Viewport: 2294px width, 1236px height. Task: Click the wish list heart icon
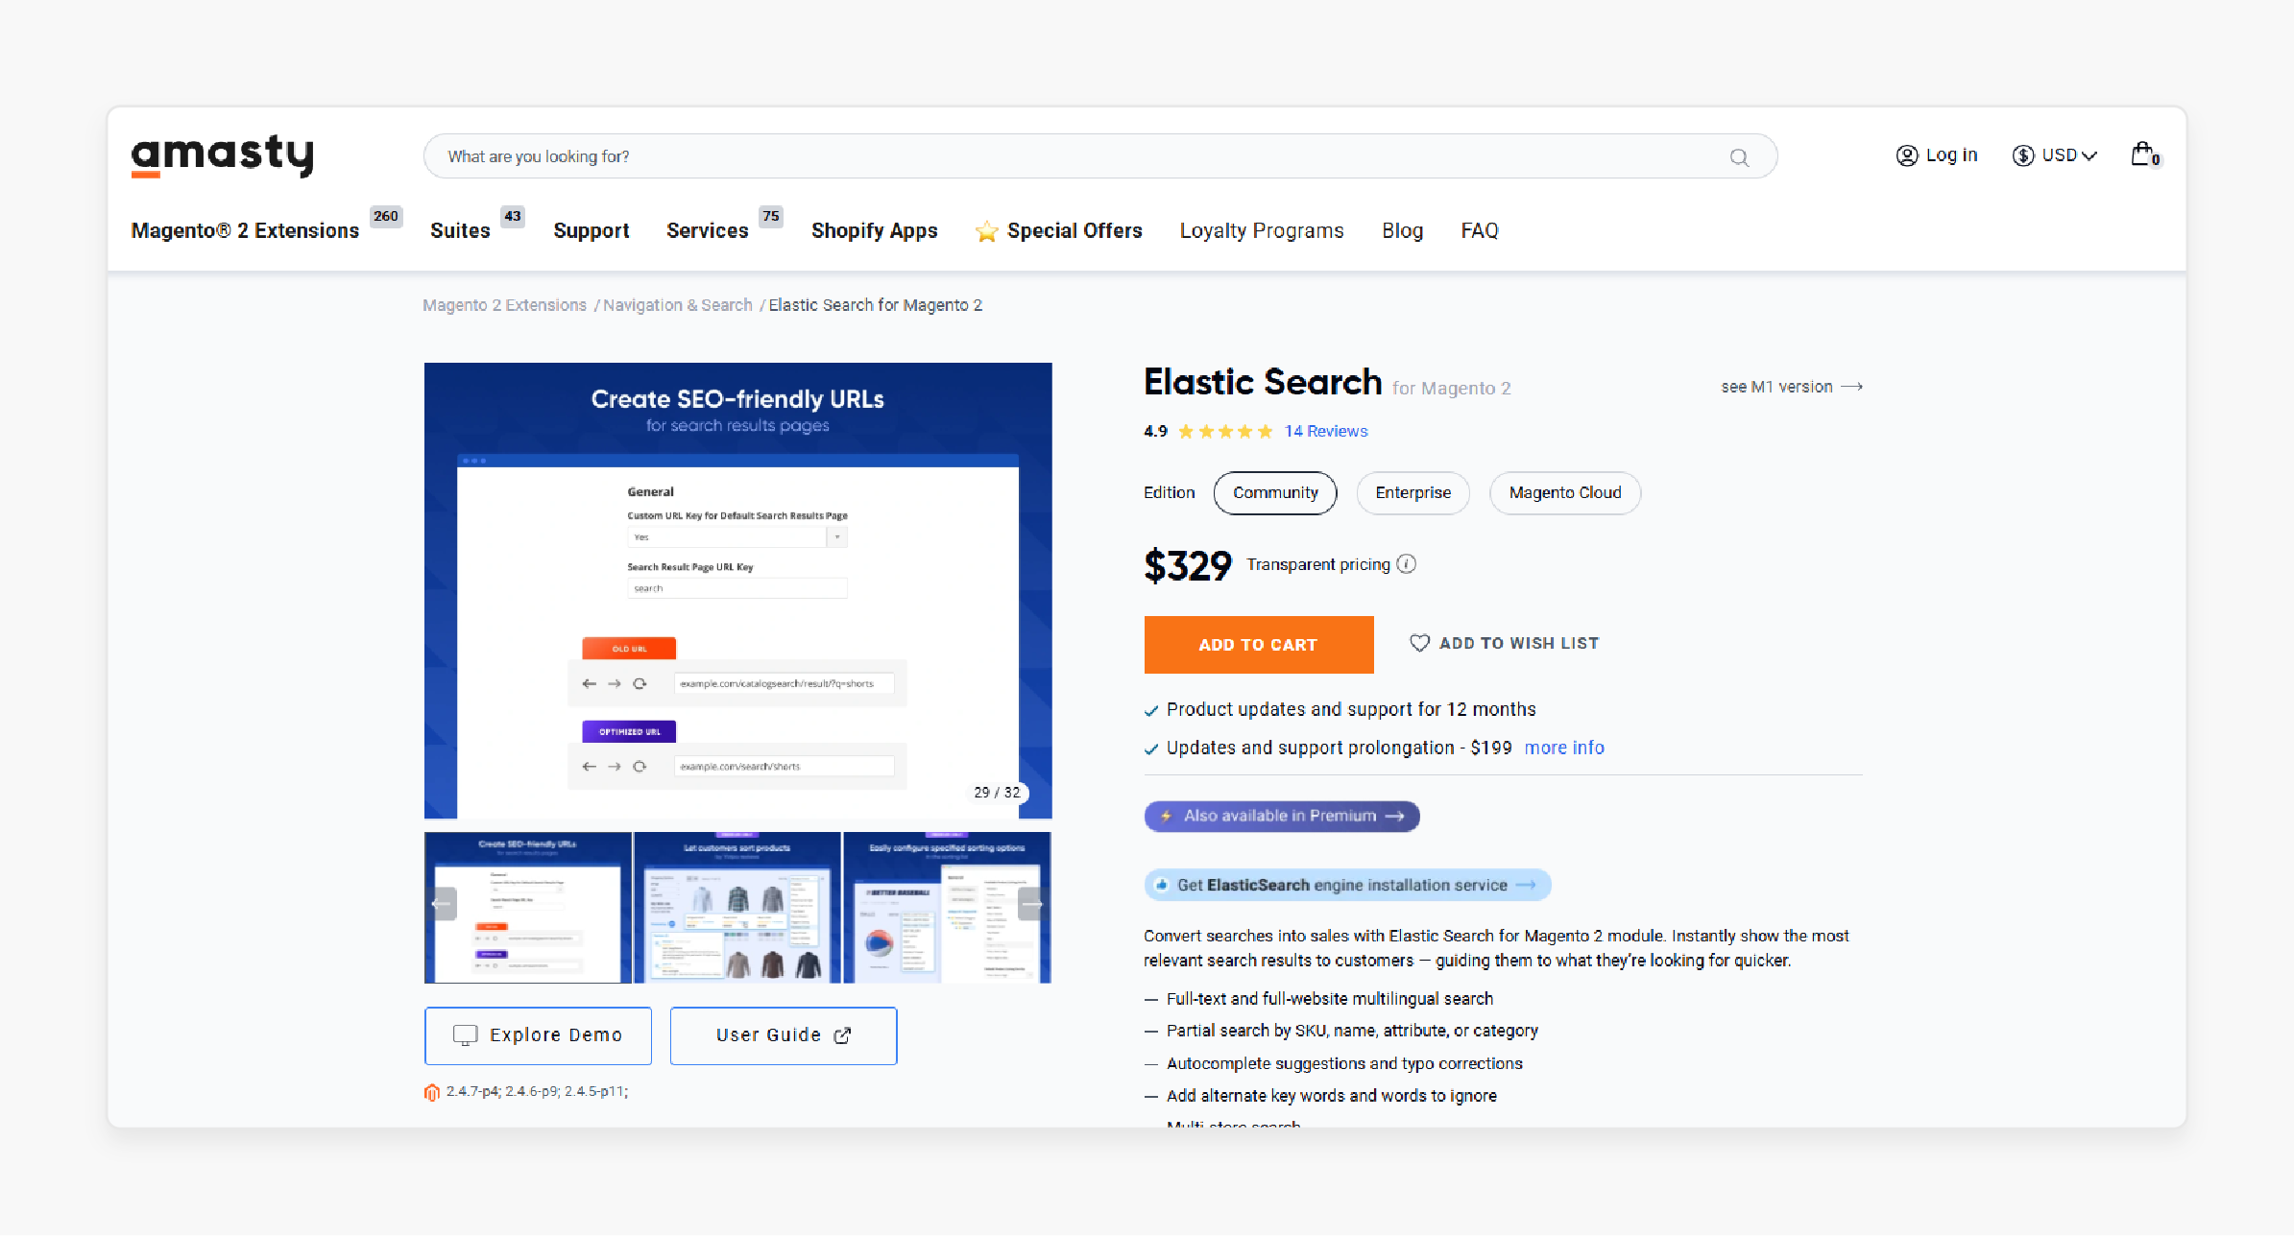pyautogui.click(x=1419, y=643)
